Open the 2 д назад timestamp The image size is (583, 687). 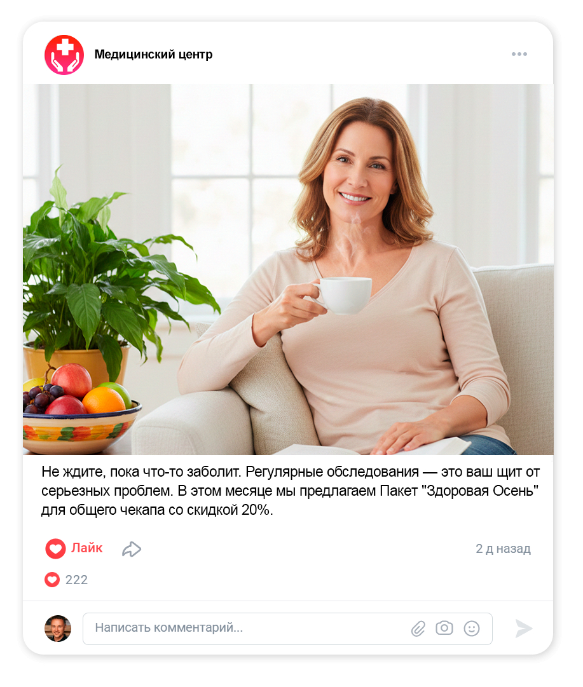coord(503,548)
